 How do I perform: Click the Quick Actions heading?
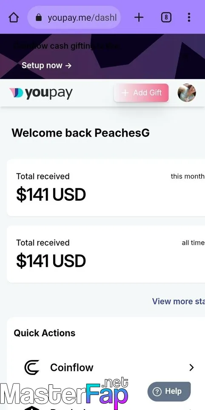pos(45,333)
